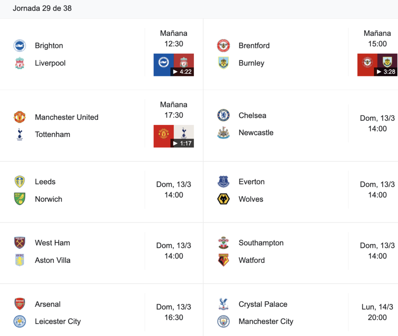Click the Liverpool club crest
398x336 pixels.
point(19,63)
